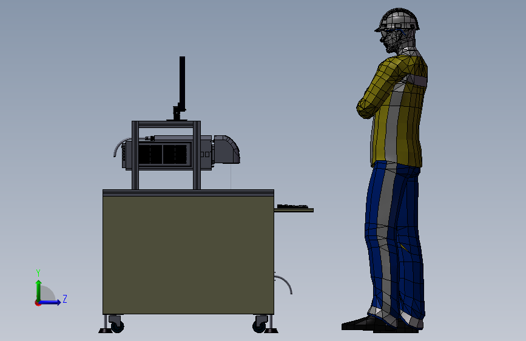The image size is (526, 341).
Task: Select the right leveling foot pad
Action: click(271, 331)
